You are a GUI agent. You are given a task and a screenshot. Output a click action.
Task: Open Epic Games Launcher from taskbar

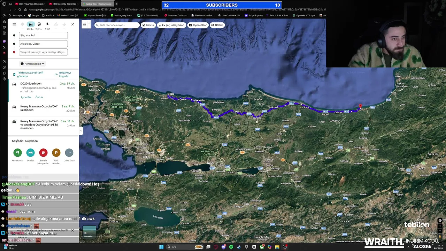point(246,247)
